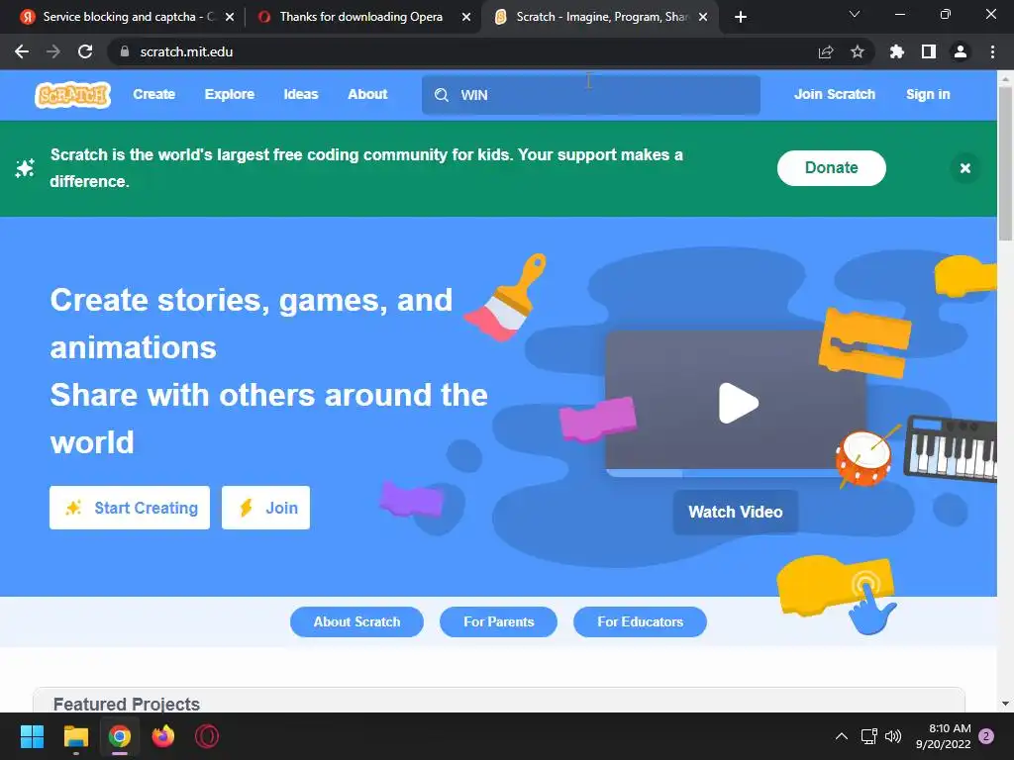Open the About Scratch pill button
The width and height of the screenshot is (1014, 760).
tap(356, 621)
